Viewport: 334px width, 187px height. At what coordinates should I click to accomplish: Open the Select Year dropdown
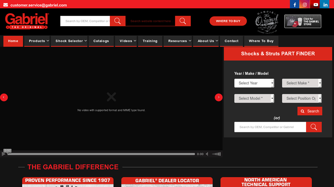(x=254, y=83)
